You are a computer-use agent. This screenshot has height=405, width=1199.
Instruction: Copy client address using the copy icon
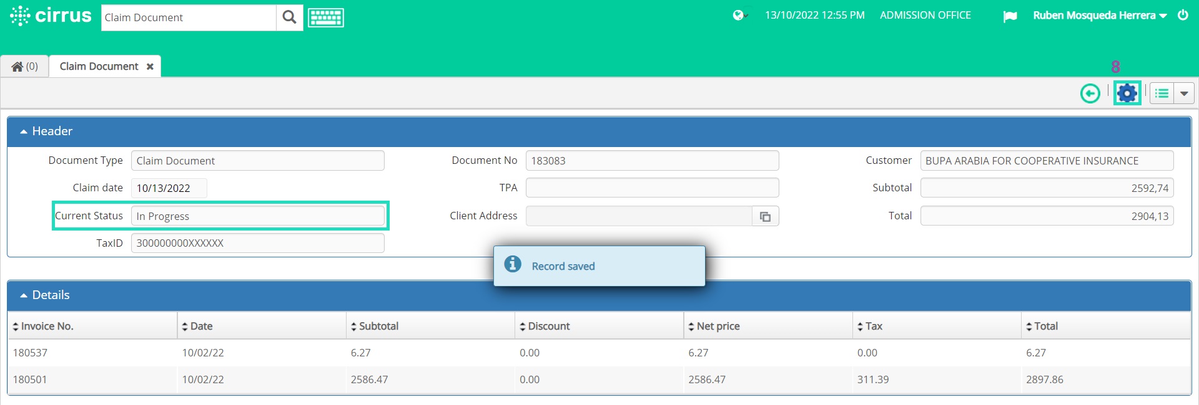click(765, 216)
